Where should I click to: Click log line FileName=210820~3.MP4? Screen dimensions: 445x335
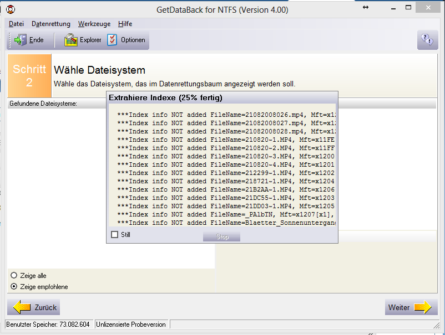tap(226, 156)
